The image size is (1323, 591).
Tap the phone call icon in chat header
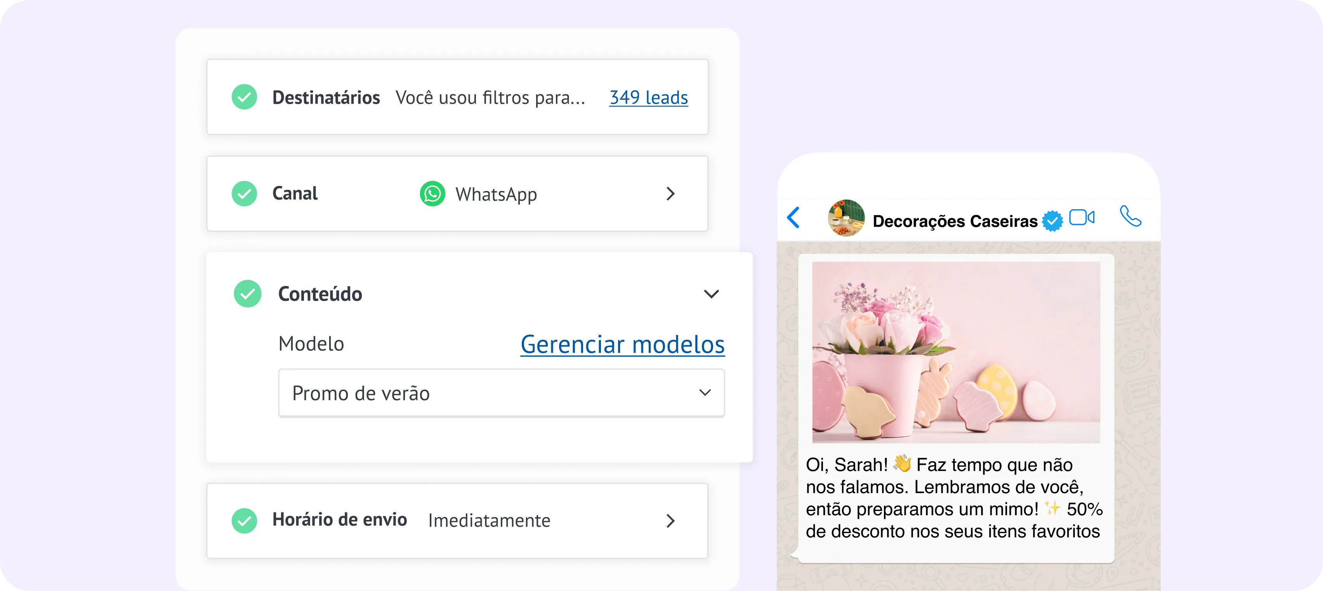coord(1130,216)
